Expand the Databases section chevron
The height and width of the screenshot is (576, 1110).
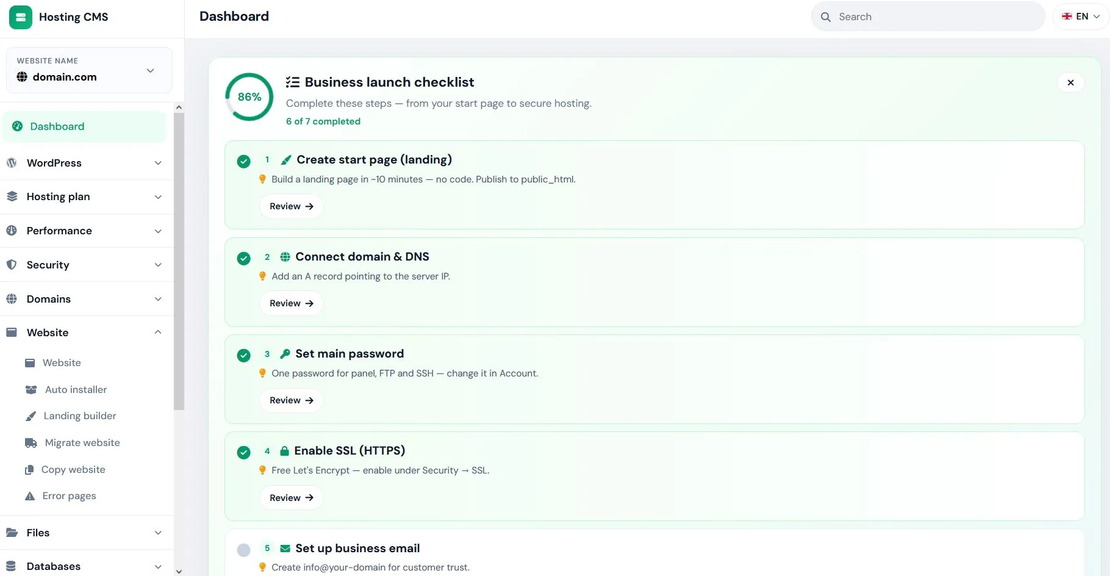[x=158, y=566]
